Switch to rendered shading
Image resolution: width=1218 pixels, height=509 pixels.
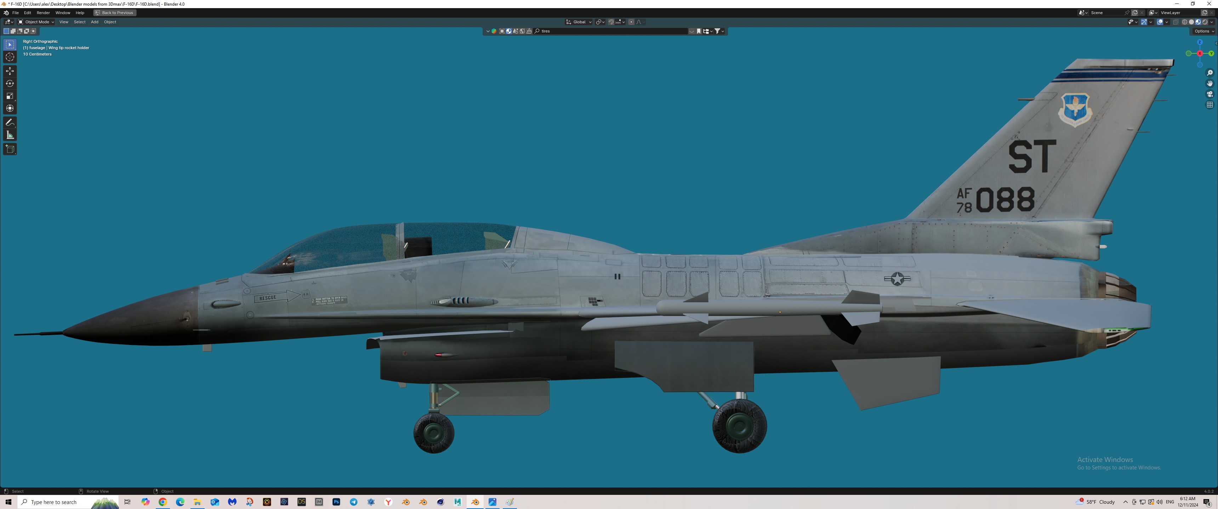tap(1205, 22)
